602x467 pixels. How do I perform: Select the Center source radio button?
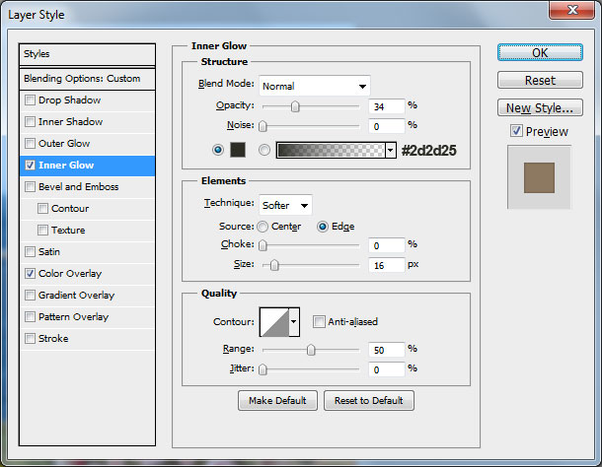pos(263,226)
